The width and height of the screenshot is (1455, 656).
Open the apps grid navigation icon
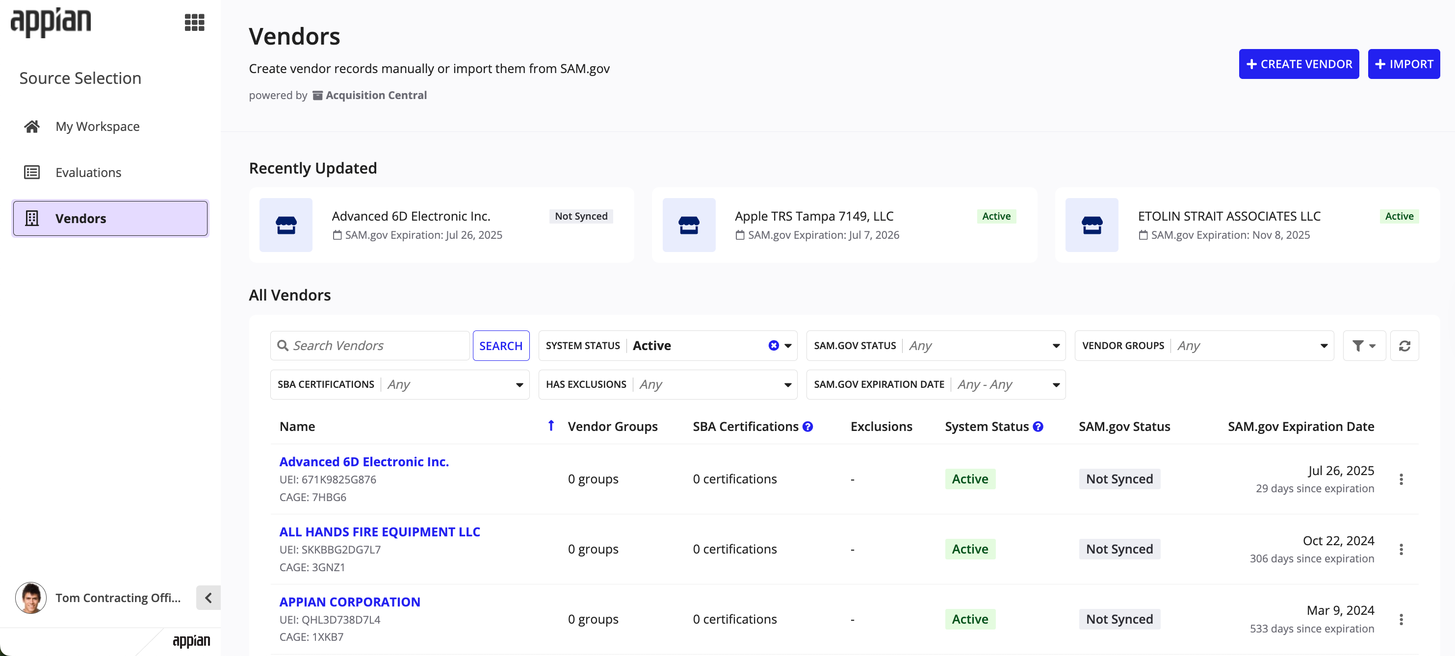click(194, 23)
